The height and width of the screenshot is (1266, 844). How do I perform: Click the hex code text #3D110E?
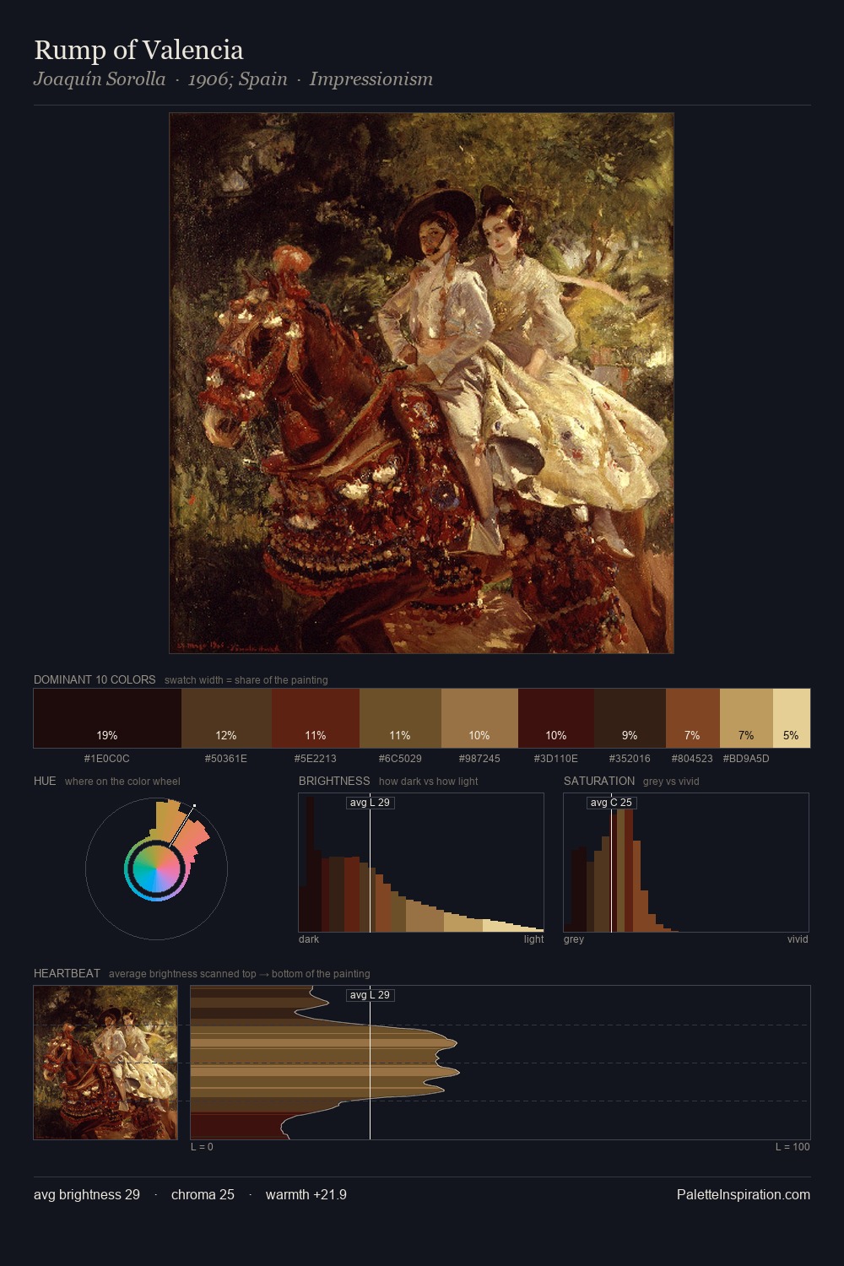tap(556, 759)
